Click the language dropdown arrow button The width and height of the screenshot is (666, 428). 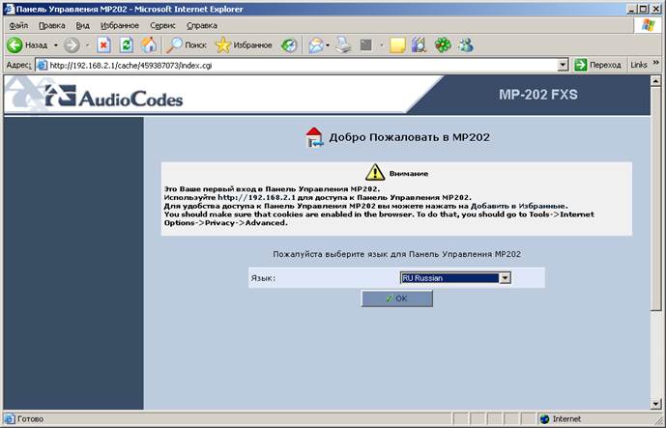pyautogui.click(x=505, y=277)
